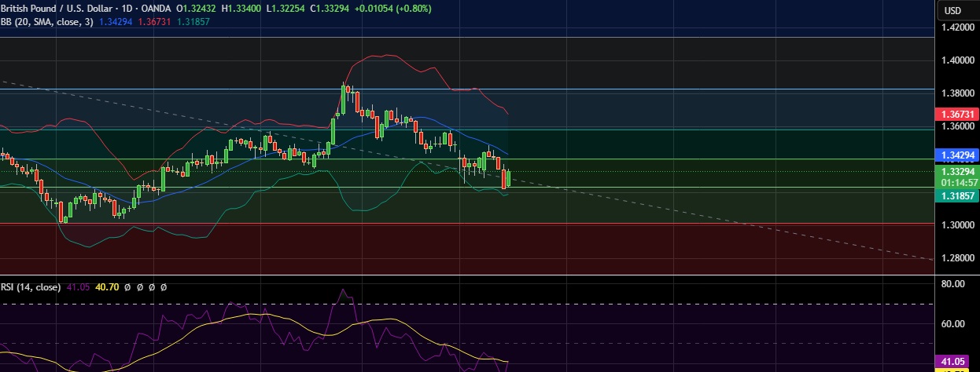Click the 1.28000 level on price axis
The width and height of the screenshot is (980, 372).
(958, 258)
